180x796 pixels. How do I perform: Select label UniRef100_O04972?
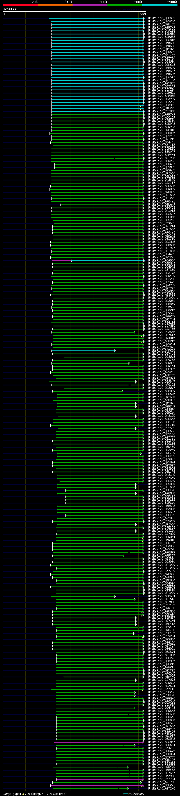(161, 267)
